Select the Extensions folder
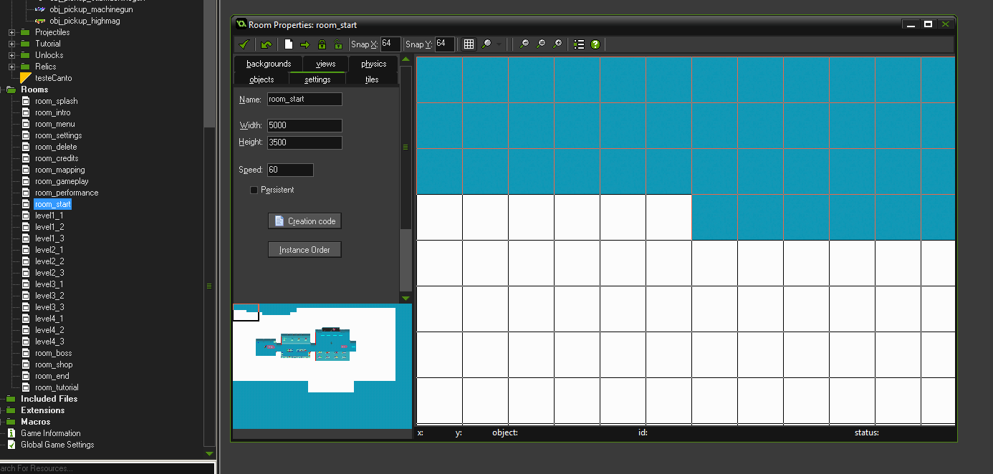 tap(42, 410)
